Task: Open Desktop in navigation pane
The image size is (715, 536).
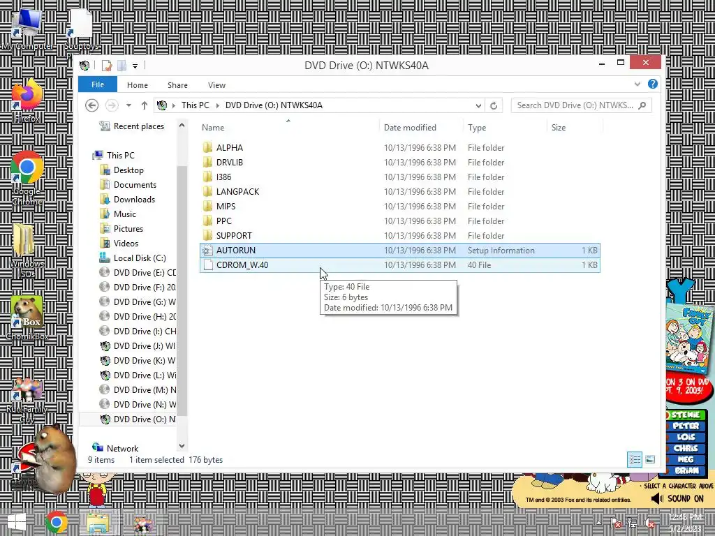Action: (128, 170)
